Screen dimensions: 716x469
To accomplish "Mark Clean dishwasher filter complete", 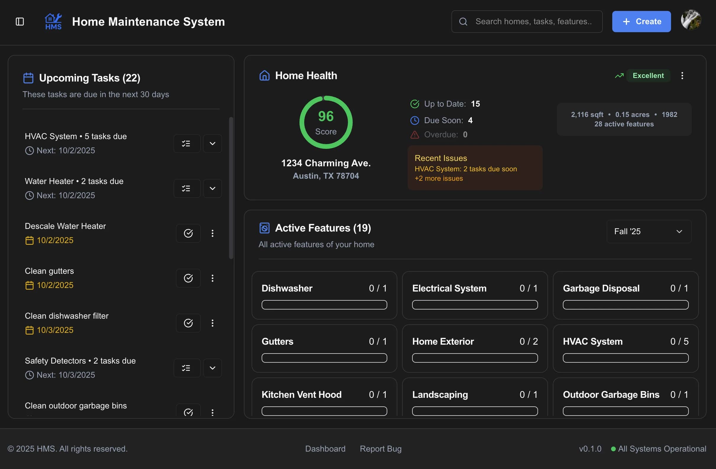I will click(x=188, y=323).
